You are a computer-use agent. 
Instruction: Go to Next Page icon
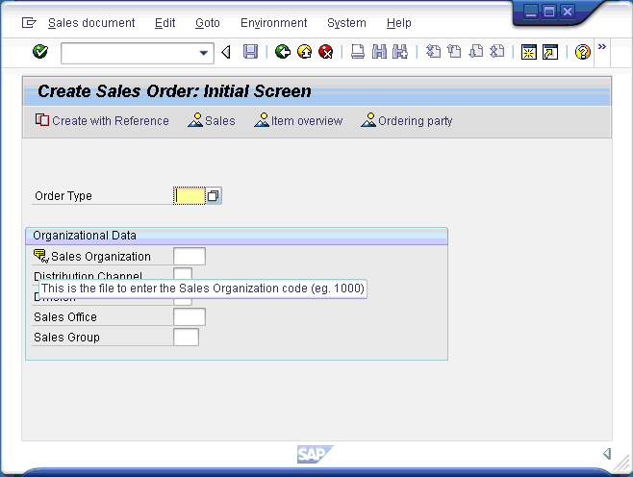pos(476,52)
